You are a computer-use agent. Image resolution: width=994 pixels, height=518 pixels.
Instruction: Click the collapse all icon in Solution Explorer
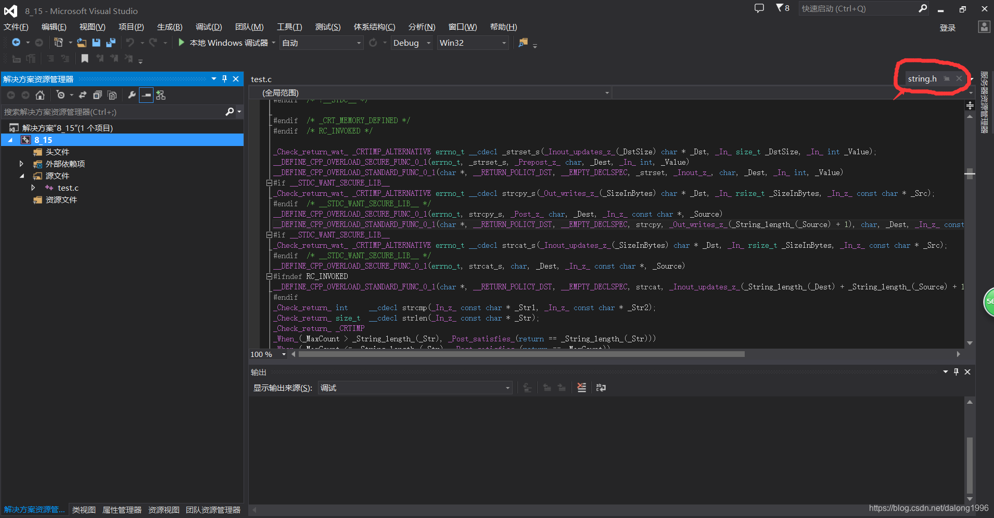[x=97, y=95]
